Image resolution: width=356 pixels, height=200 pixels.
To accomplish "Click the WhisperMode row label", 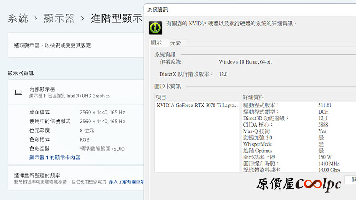I will click(x=258, y=144).
